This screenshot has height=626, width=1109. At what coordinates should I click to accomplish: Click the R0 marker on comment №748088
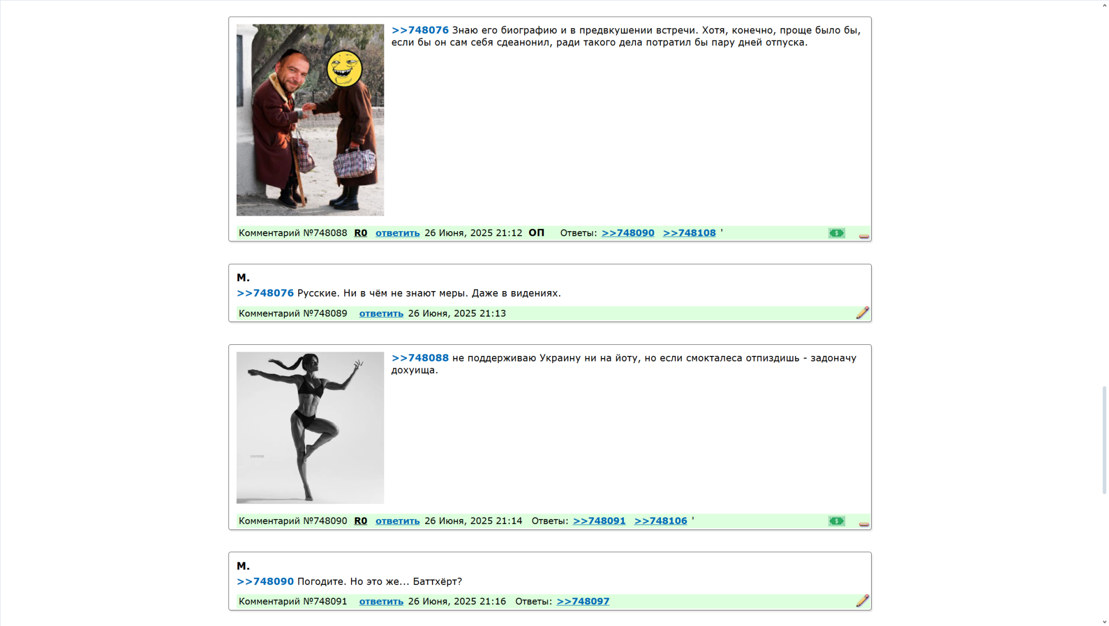tap(360, 233)
